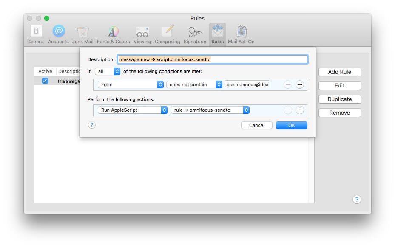Open the Accounts preferences pane
This screenshot has height=248, width=395.
(58, 35)
